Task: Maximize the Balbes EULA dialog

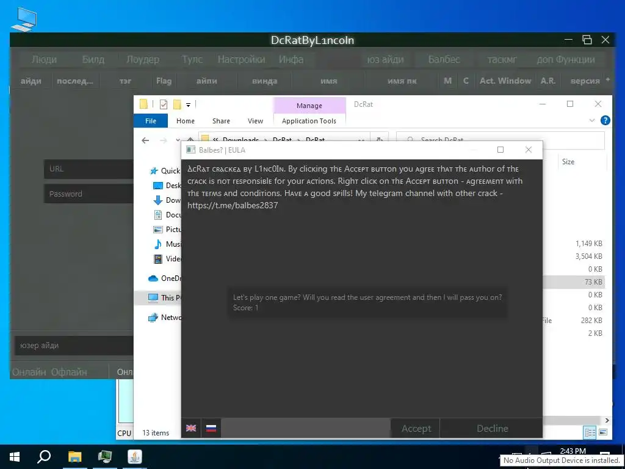Action: [x=500, y=150]
